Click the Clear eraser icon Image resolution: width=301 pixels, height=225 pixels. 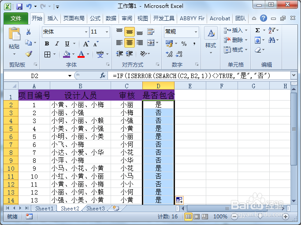tap(258, 50)
